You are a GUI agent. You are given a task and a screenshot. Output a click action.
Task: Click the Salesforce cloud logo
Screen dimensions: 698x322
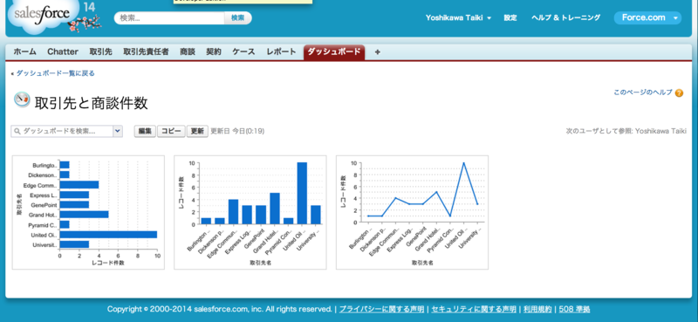coord(42,16)
